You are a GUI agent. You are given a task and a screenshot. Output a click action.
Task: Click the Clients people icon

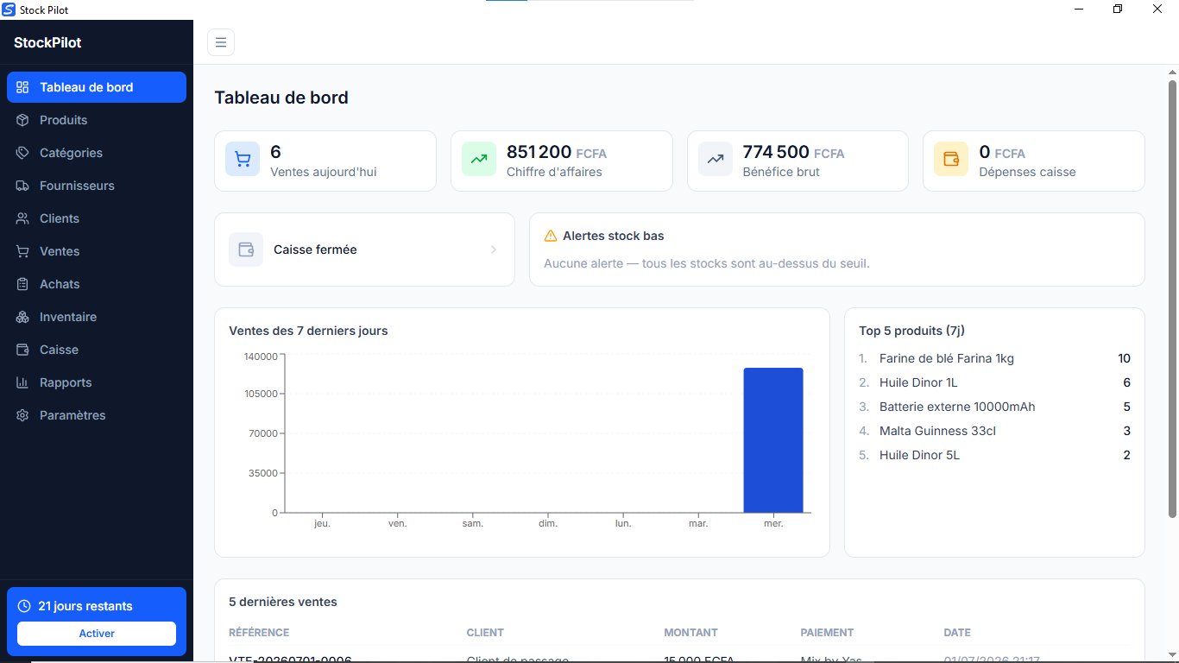[x=23, y=218]
